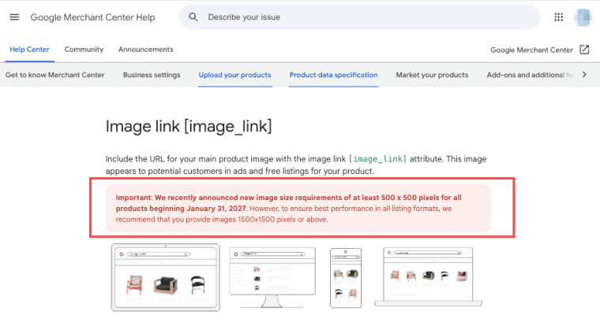Select Business settings topic

(152, 75)
